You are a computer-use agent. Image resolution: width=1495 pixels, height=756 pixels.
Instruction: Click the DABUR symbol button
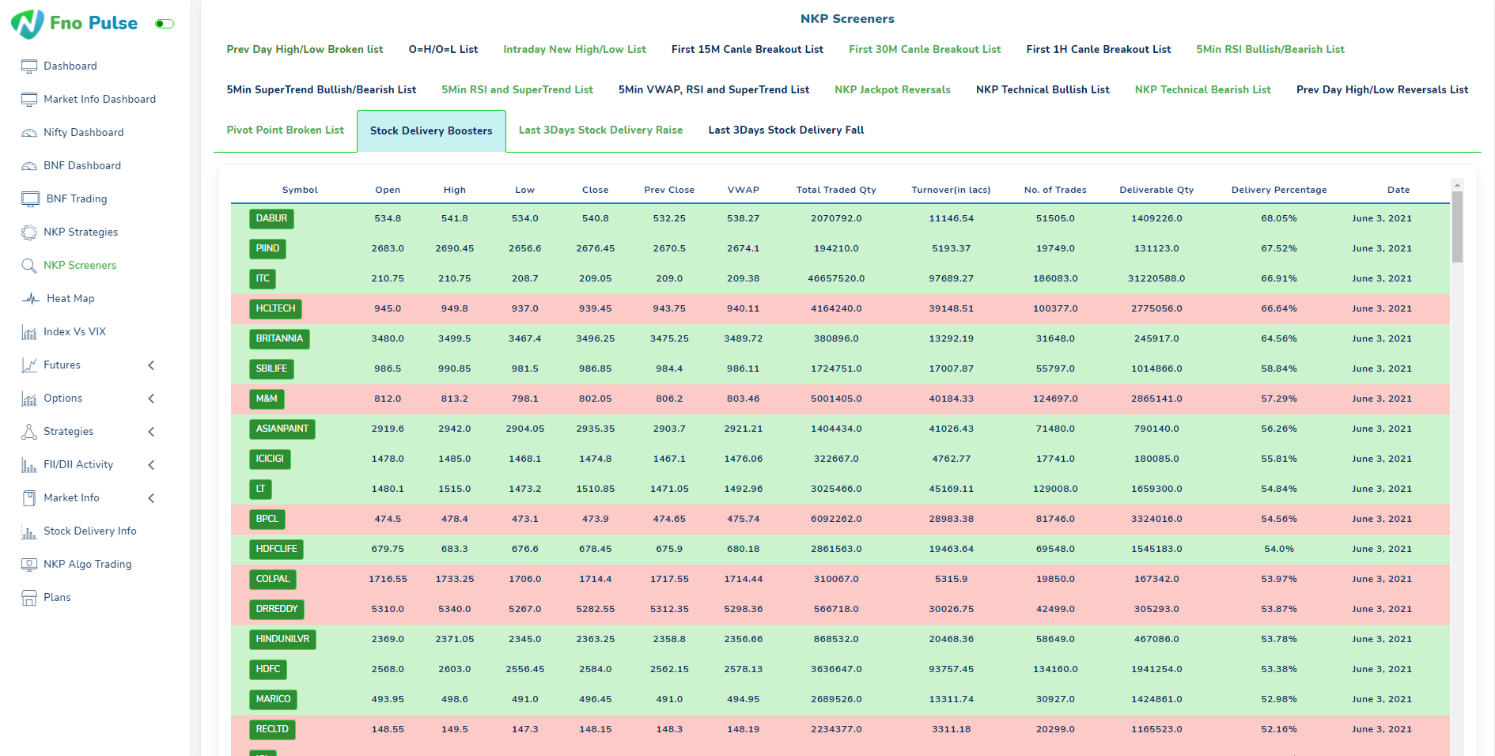pos(271,218)
